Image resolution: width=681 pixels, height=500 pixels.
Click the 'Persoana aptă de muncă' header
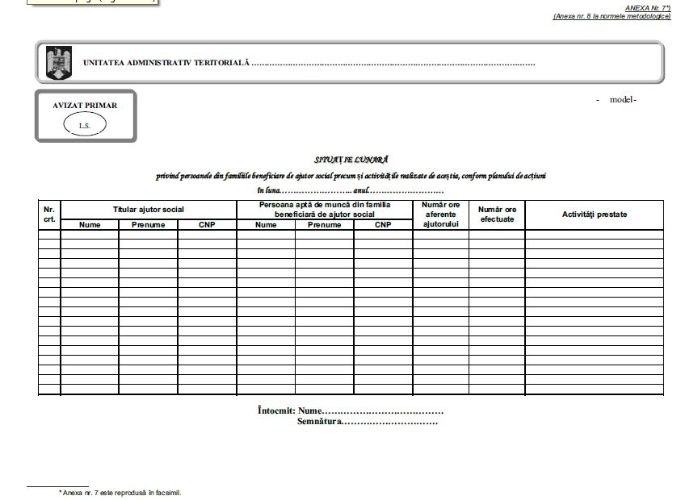click(325, 210)
